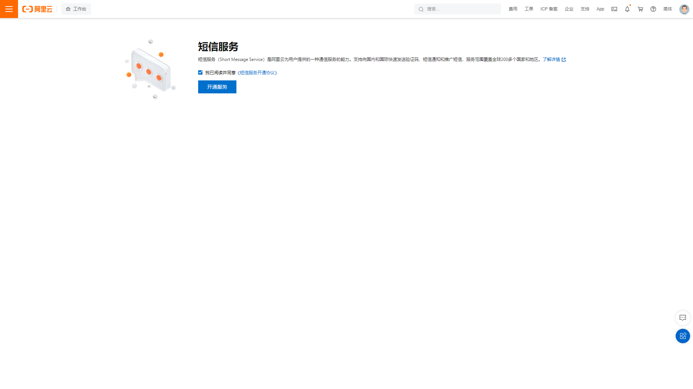Open the shopping cart icon
This screenshot has width=693, height=389.
point(640,9)
